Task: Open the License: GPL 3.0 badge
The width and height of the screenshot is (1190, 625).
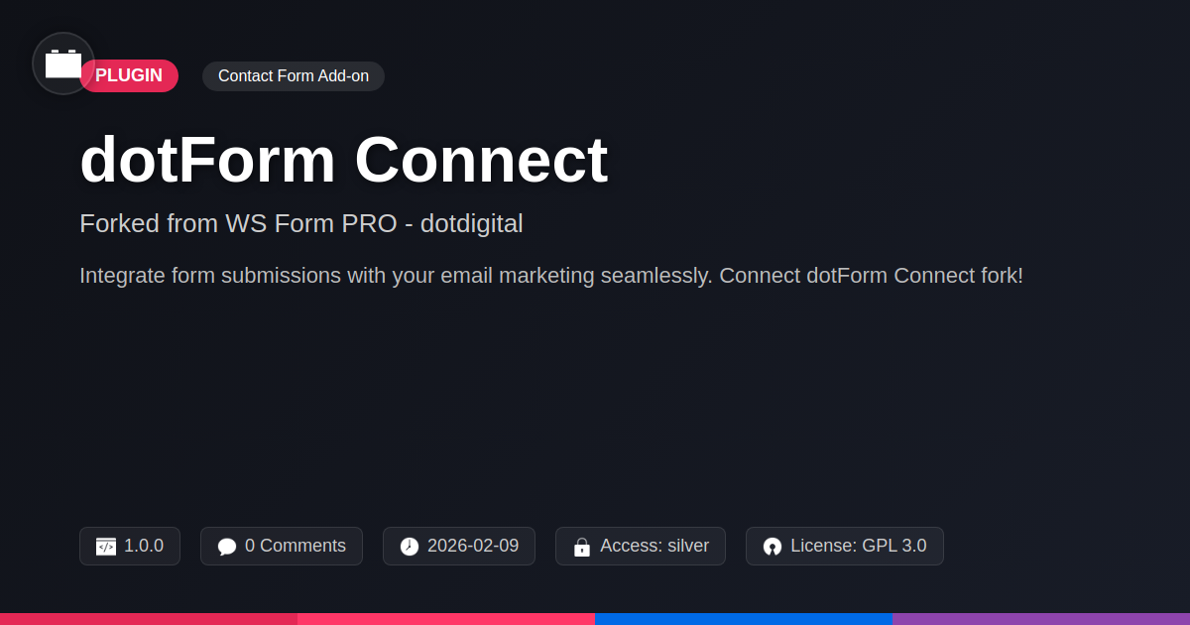Action: point(845,547)
